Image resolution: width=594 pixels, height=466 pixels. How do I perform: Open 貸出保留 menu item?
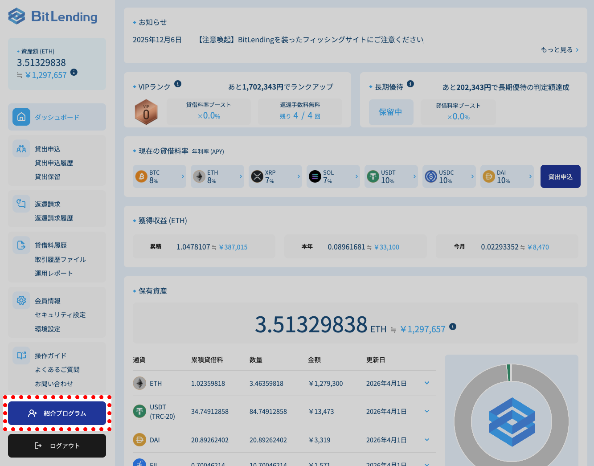48,177
